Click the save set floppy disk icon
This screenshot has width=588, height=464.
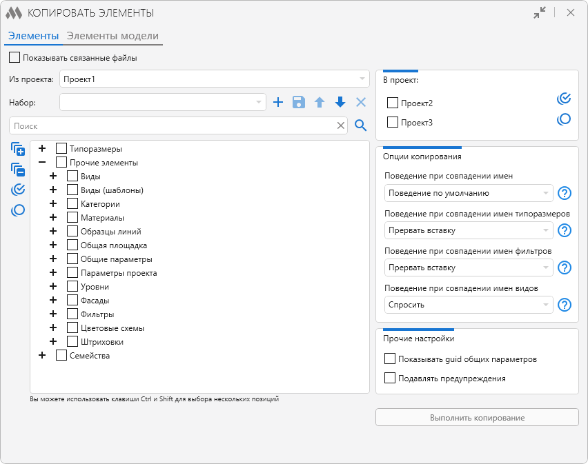click(x=299, y=102)
